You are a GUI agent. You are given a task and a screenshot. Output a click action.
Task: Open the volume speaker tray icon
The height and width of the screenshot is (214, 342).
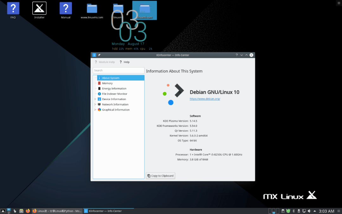(x=309, y=211)
